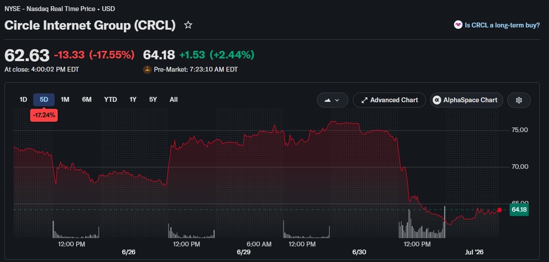Click the closing price 62.63

[x=27, y=55]
